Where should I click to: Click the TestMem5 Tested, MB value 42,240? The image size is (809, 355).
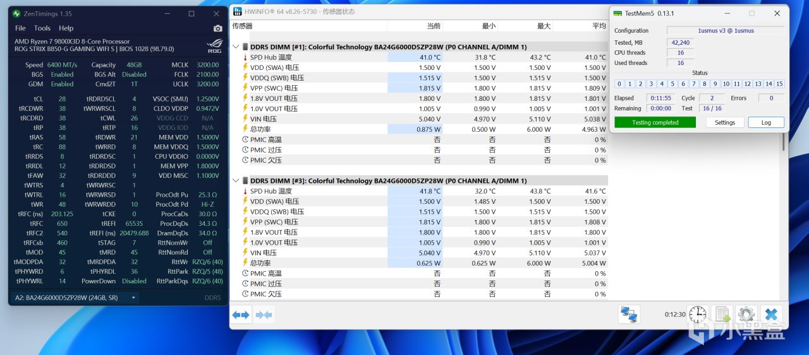pyautogui.click(x=680, y=43)
